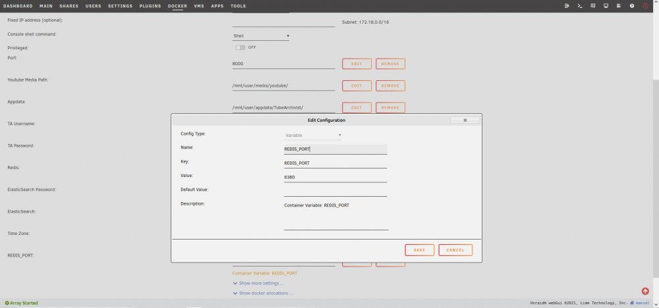Open the Shares menu
Screen dimensions: 659x308
click(69, 7)
